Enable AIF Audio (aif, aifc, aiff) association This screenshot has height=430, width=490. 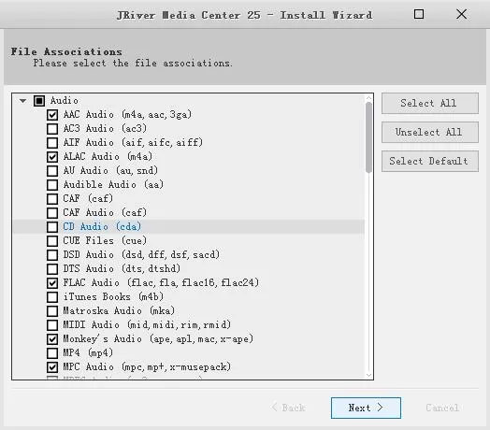[52, 143]
